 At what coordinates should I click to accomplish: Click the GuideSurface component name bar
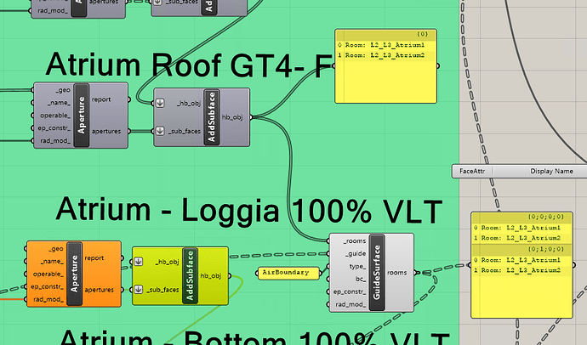[377, 273]
